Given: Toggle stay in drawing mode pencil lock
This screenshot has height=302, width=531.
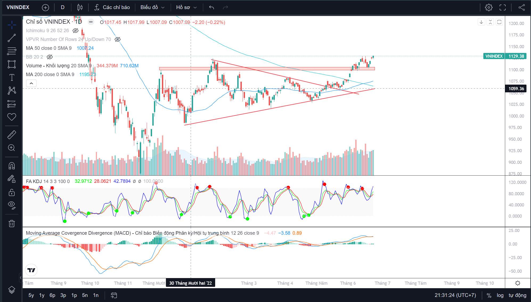Looking at the screenshot, I should (x=12, y=179).
